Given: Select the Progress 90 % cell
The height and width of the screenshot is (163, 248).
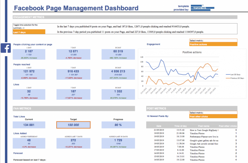Looking at the screenshot, I should (x=118, y=125).
